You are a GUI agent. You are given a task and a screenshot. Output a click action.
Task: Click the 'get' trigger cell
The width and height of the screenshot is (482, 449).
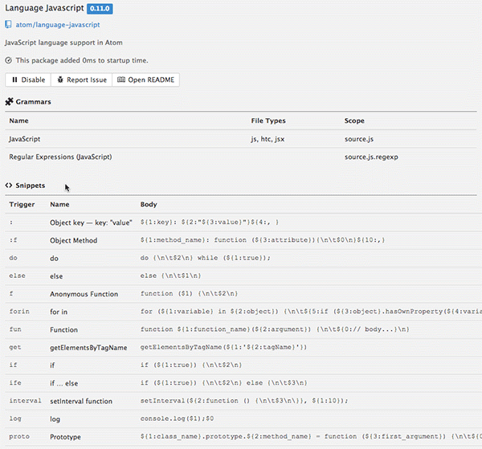pyautogui.click(x=15, y=347)
